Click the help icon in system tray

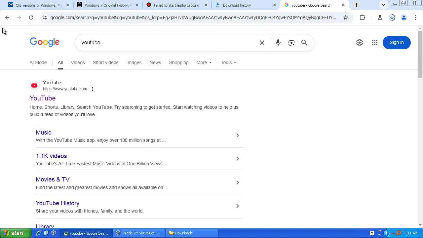[x=372, y=233]
